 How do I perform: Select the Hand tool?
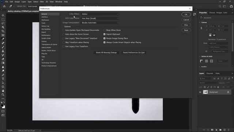(3, 91)
